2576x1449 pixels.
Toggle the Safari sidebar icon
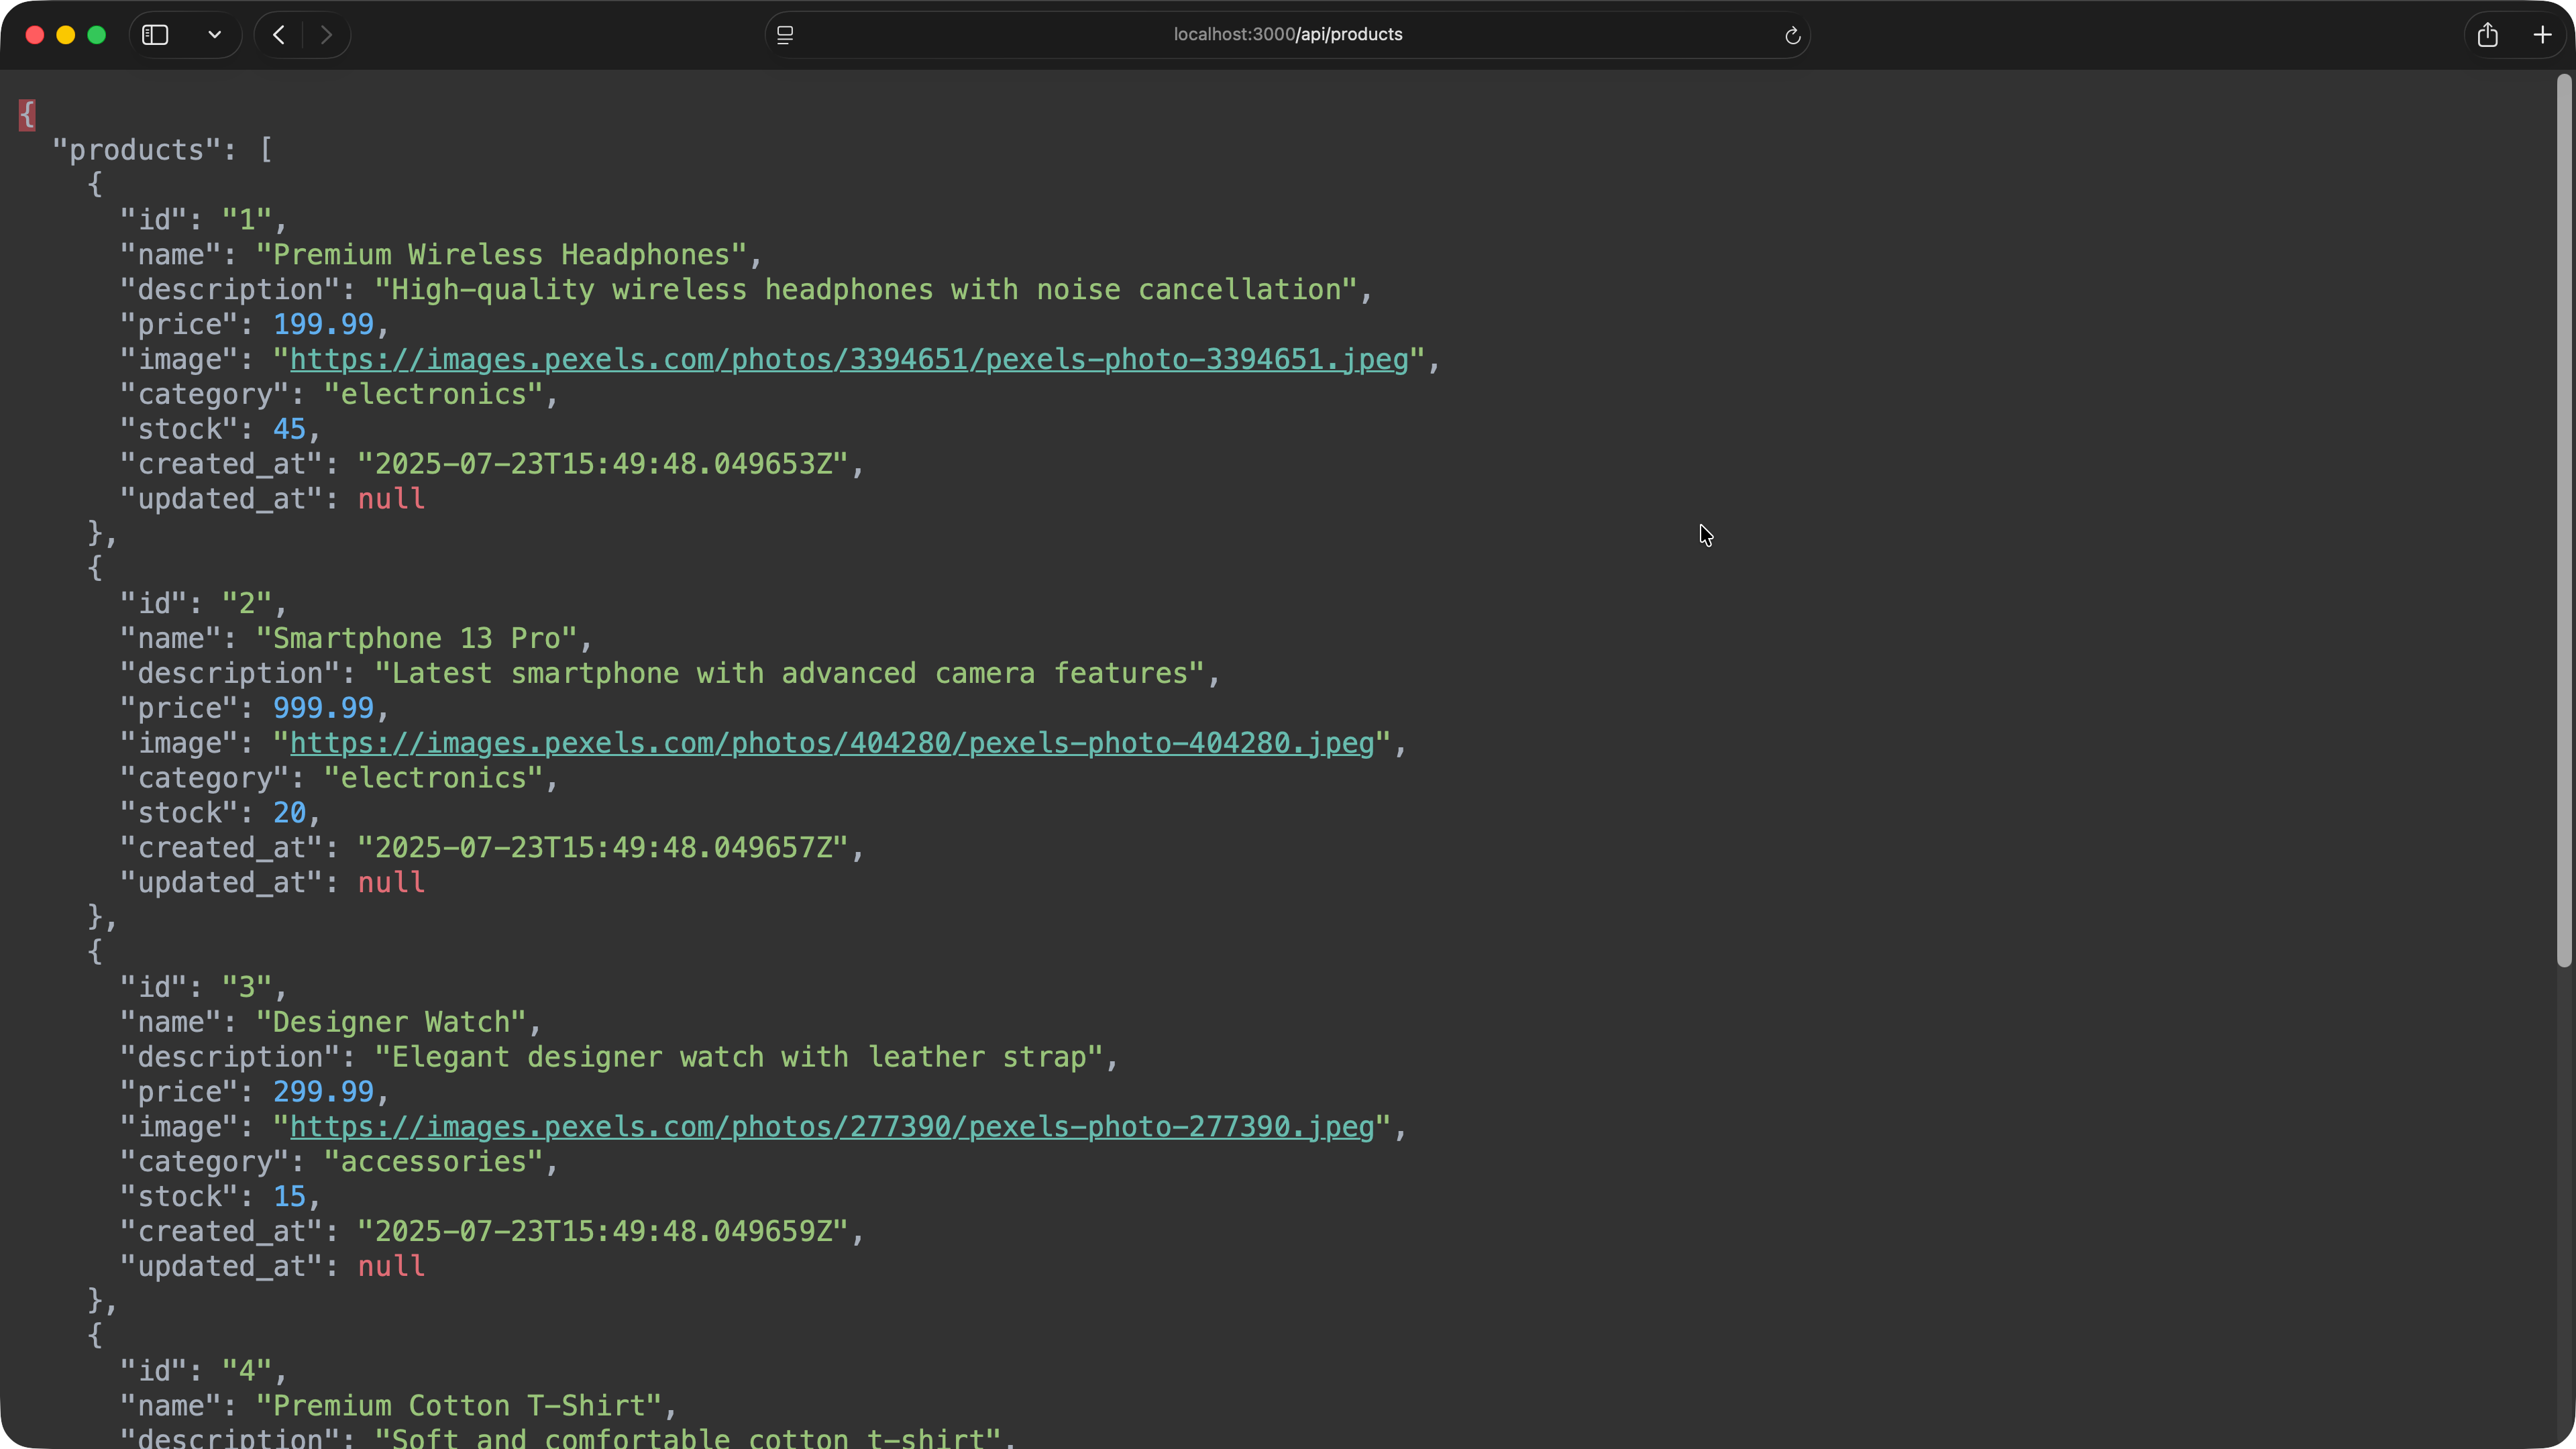(x=155, y=35)
